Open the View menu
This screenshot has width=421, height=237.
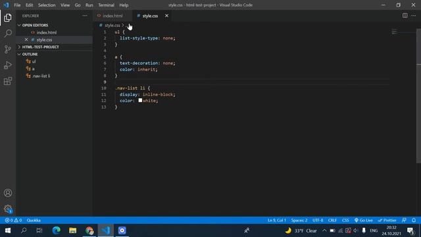pyautogui.click(x=65, y=5)
